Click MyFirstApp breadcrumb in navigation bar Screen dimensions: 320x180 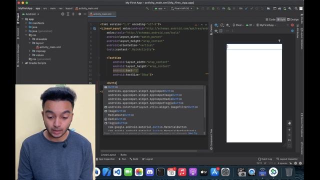click(25, 8)
